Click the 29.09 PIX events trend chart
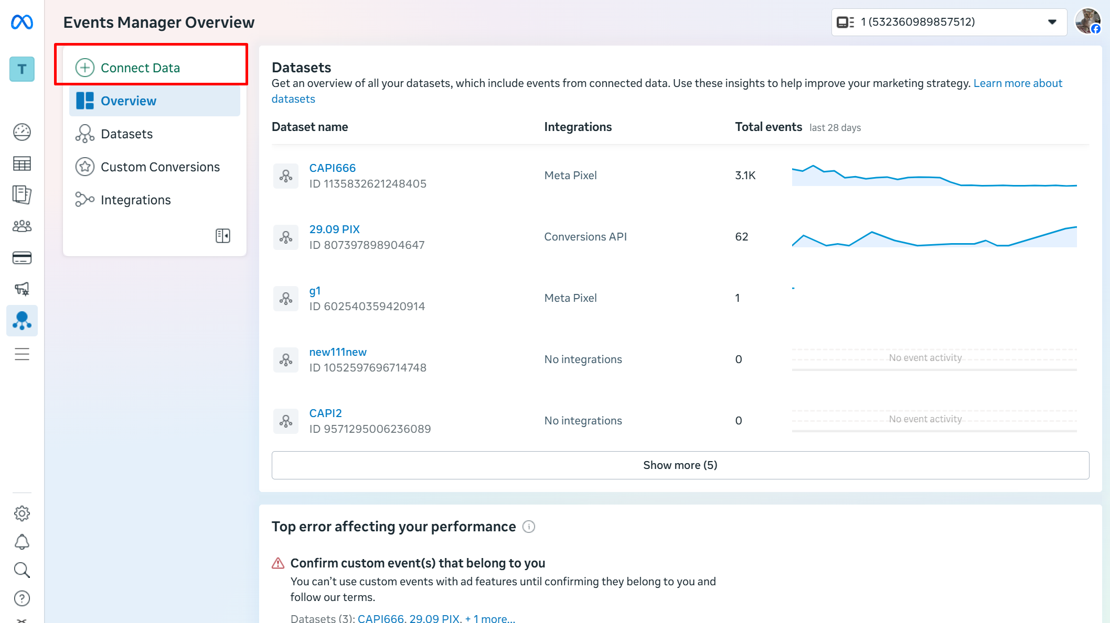Screen dimensions: 1110x623 click(x=934, y=237)
